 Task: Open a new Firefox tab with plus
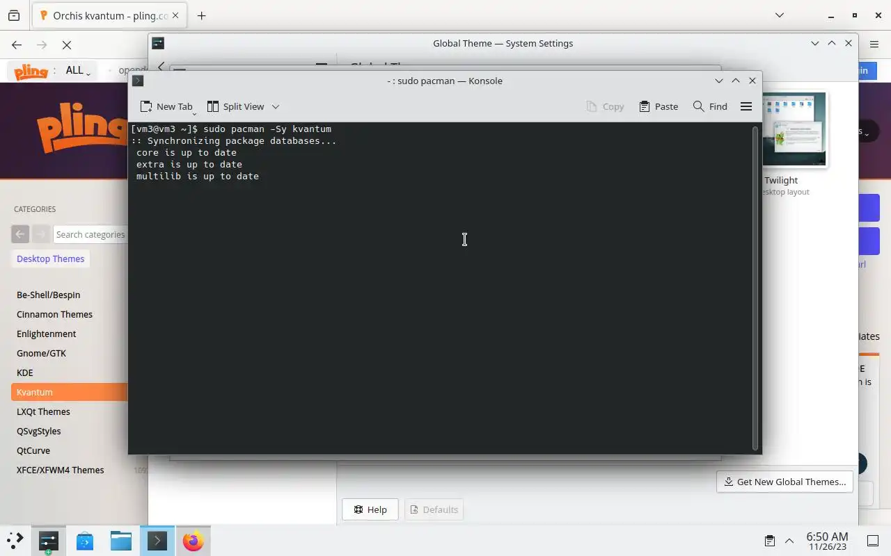[201, 15]
